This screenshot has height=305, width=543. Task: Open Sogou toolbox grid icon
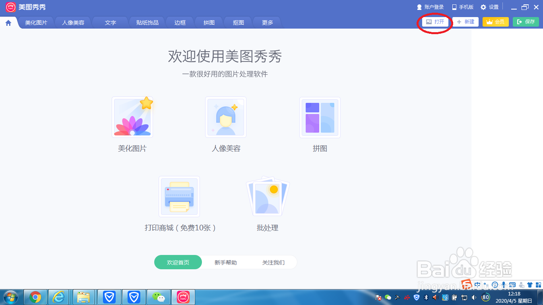538,284
